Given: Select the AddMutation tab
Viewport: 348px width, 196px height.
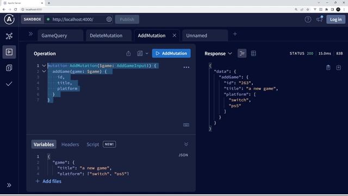Looking at the screenshot, I should [152, 35].
